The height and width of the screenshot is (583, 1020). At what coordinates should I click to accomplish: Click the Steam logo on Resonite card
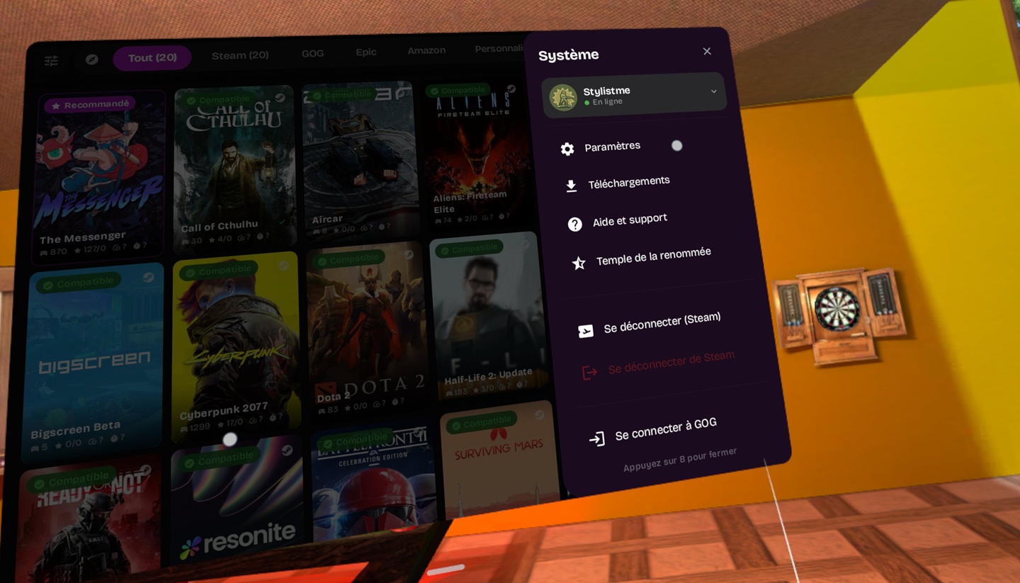[x=286, y=450]
